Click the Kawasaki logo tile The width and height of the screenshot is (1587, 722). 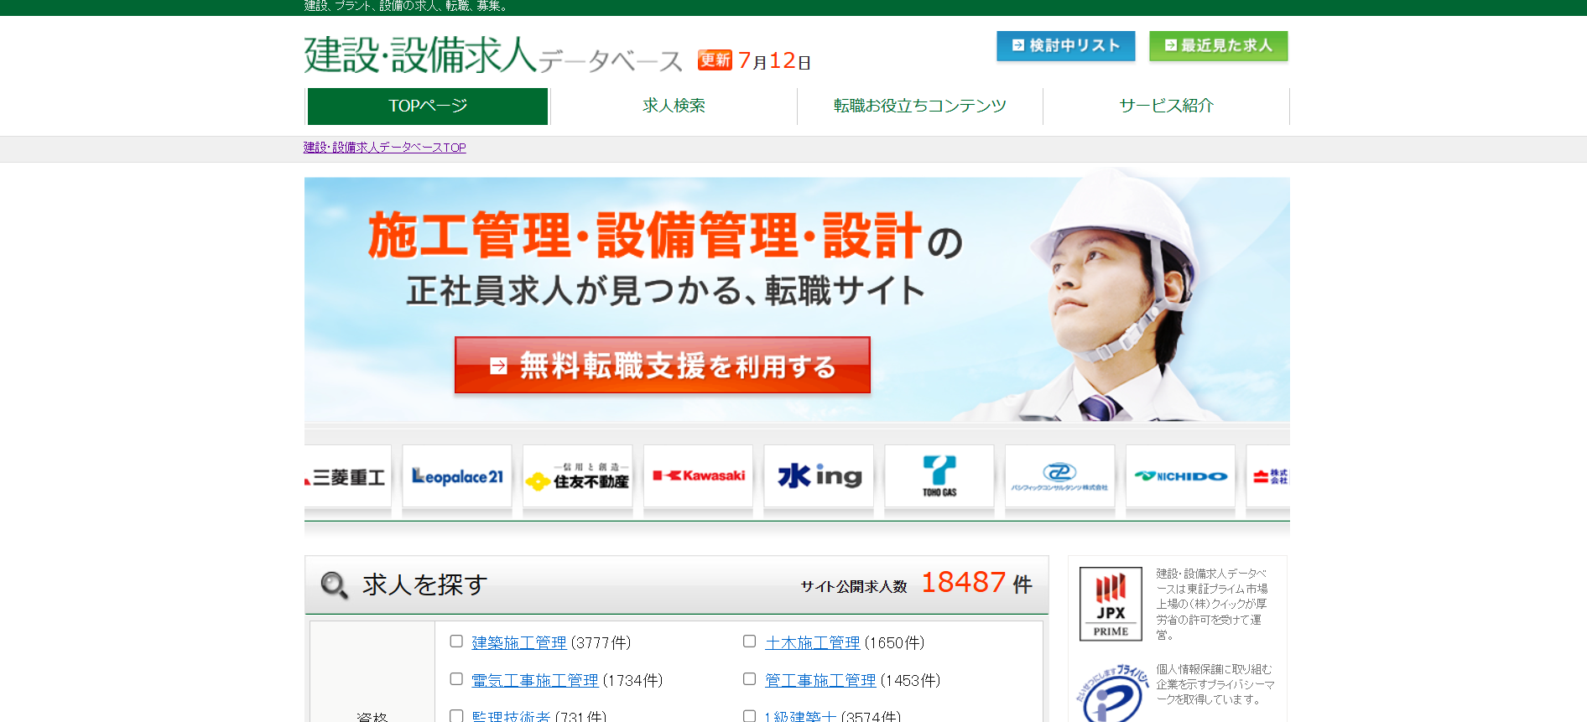[698, 476]
